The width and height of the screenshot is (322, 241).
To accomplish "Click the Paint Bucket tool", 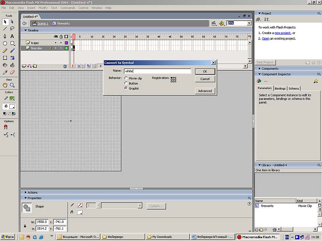I will 12,65.
